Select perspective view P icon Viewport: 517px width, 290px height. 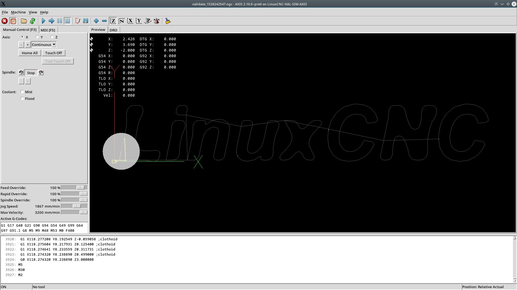pos(148,21)
